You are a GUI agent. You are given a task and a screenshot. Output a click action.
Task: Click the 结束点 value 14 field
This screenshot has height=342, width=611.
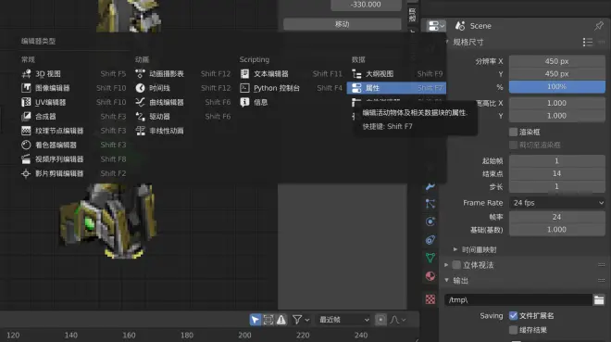(557, 173)
